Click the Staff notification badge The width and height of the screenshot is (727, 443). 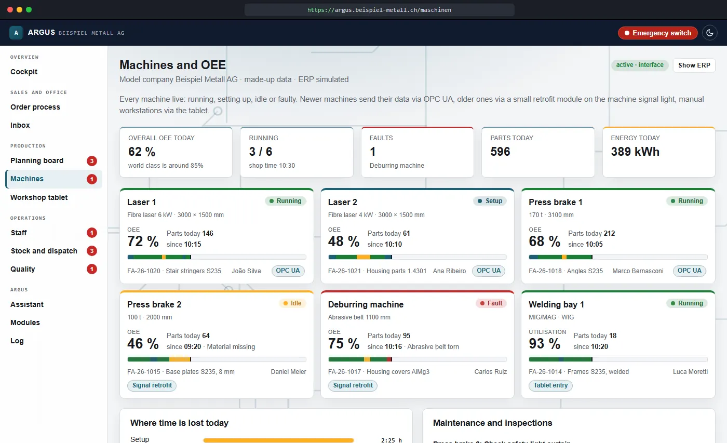click(x=92, y=233)
